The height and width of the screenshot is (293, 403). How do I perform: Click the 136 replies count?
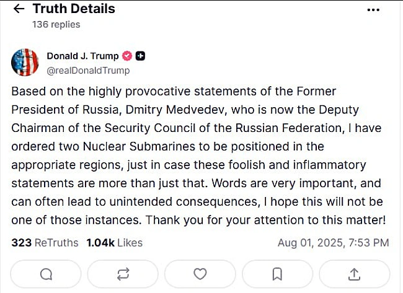point(56,24)
